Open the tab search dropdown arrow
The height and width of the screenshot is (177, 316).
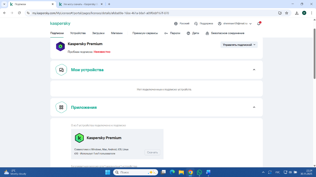(x=4, y=4)
